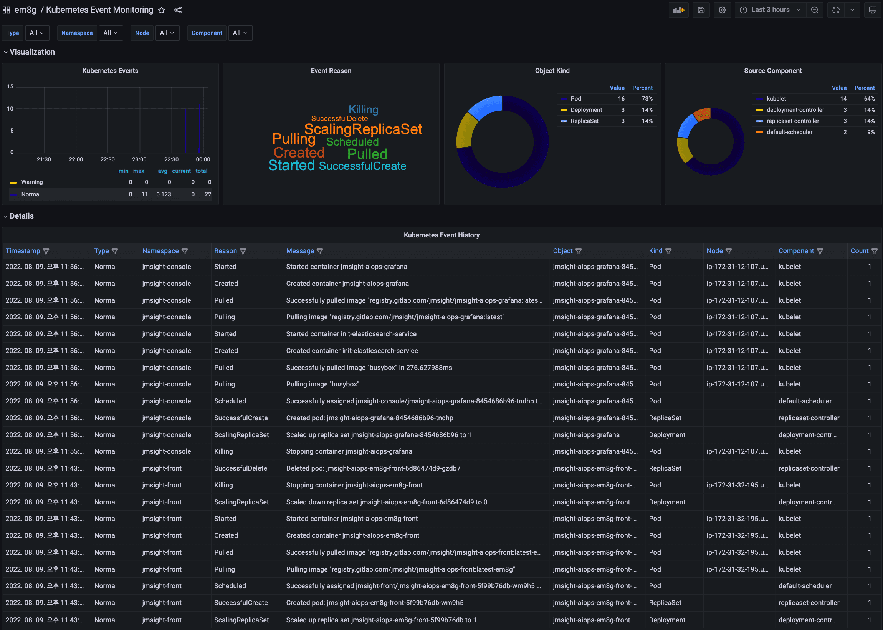Collapse the Visualization row

click(32, 52)
